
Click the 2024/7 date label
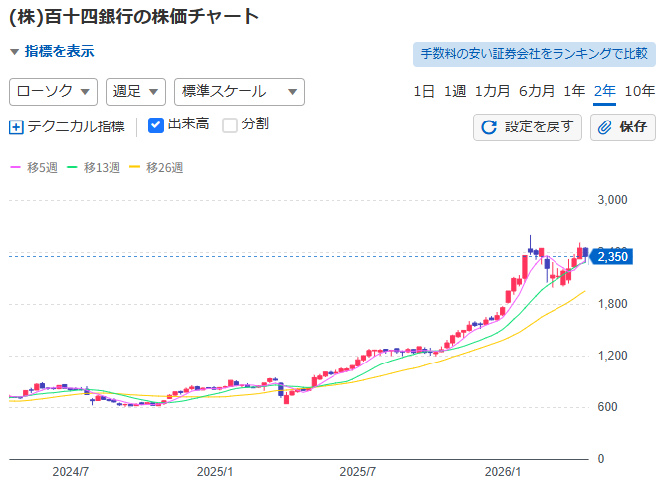tap(71, 472)
